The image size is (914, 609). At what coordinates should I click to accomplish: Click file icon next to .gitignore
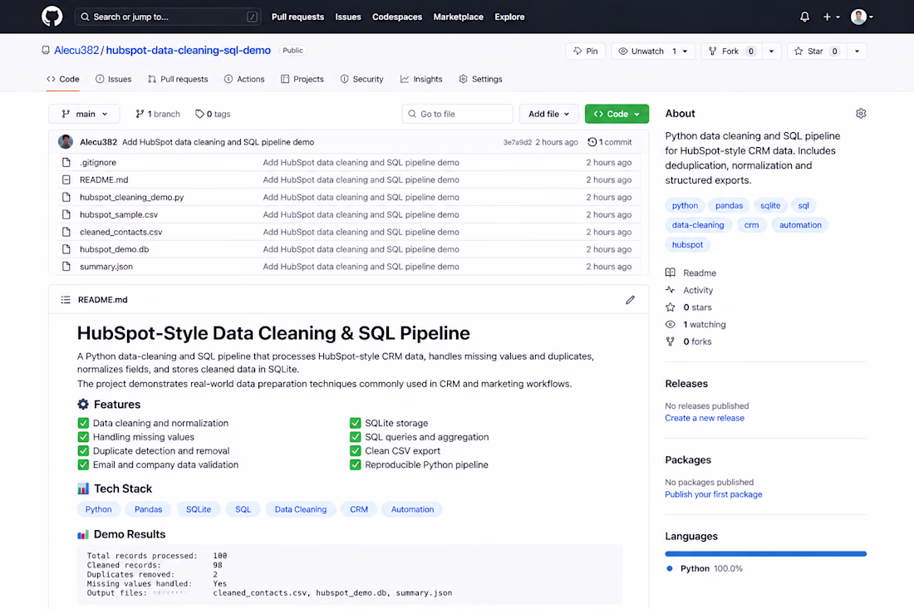pyautogui.click(x=66, y=163)
